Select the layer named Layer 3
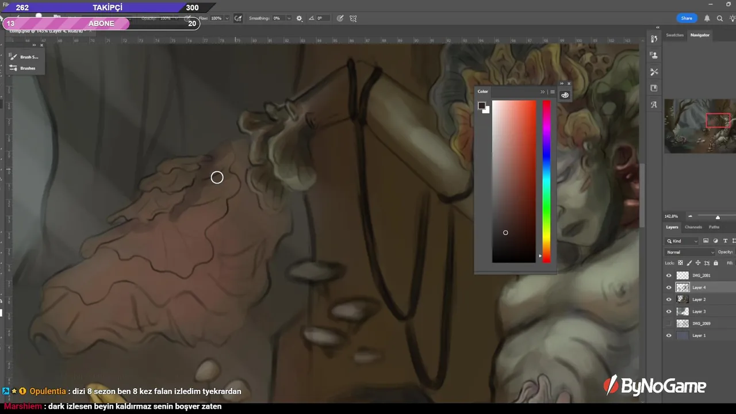 [x=699, y=312]
